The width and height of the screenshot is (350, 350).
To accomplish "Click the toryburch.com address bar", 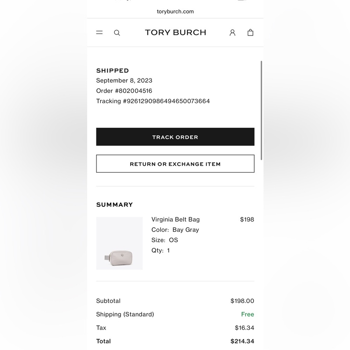I will 175,12.
